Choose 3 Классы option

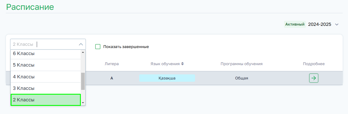point(45,88)
